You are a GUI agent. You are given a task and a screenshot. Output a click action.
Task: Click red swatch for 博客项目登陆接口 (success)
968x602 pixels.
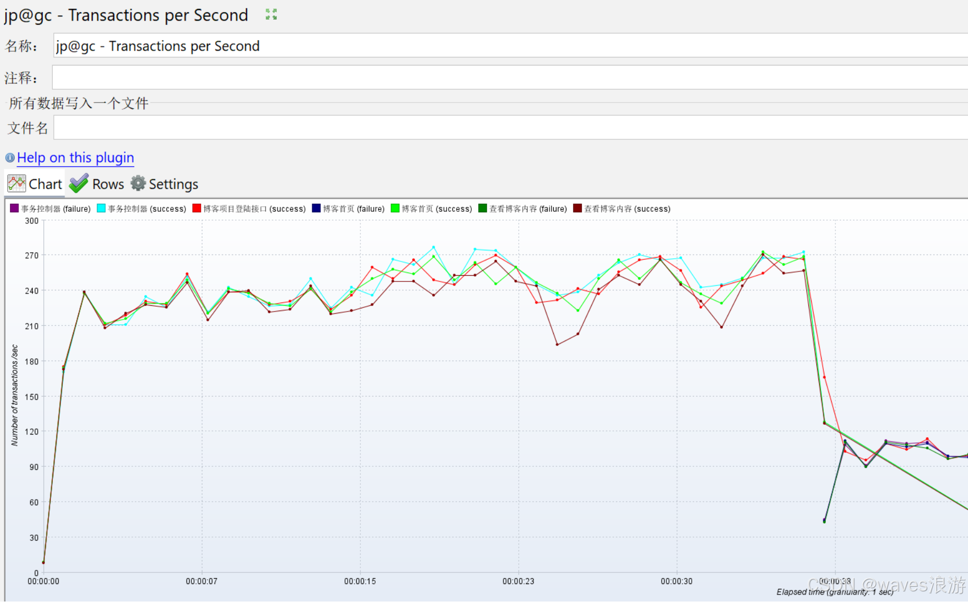[197, 208]
